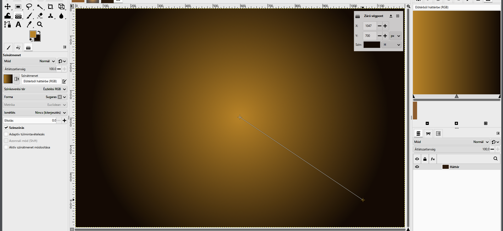Select the Rectangle Select tool
Screen dimensions: 503x231
[18, 7]
